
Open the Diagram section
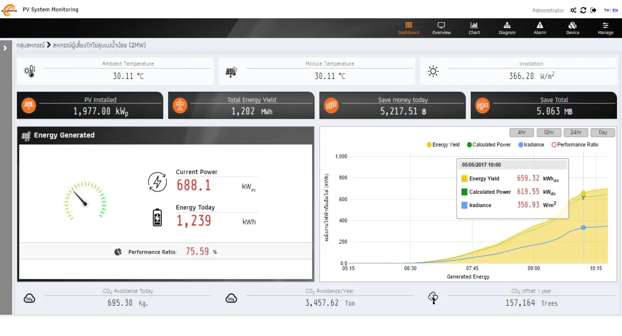(x=507, y=28)
